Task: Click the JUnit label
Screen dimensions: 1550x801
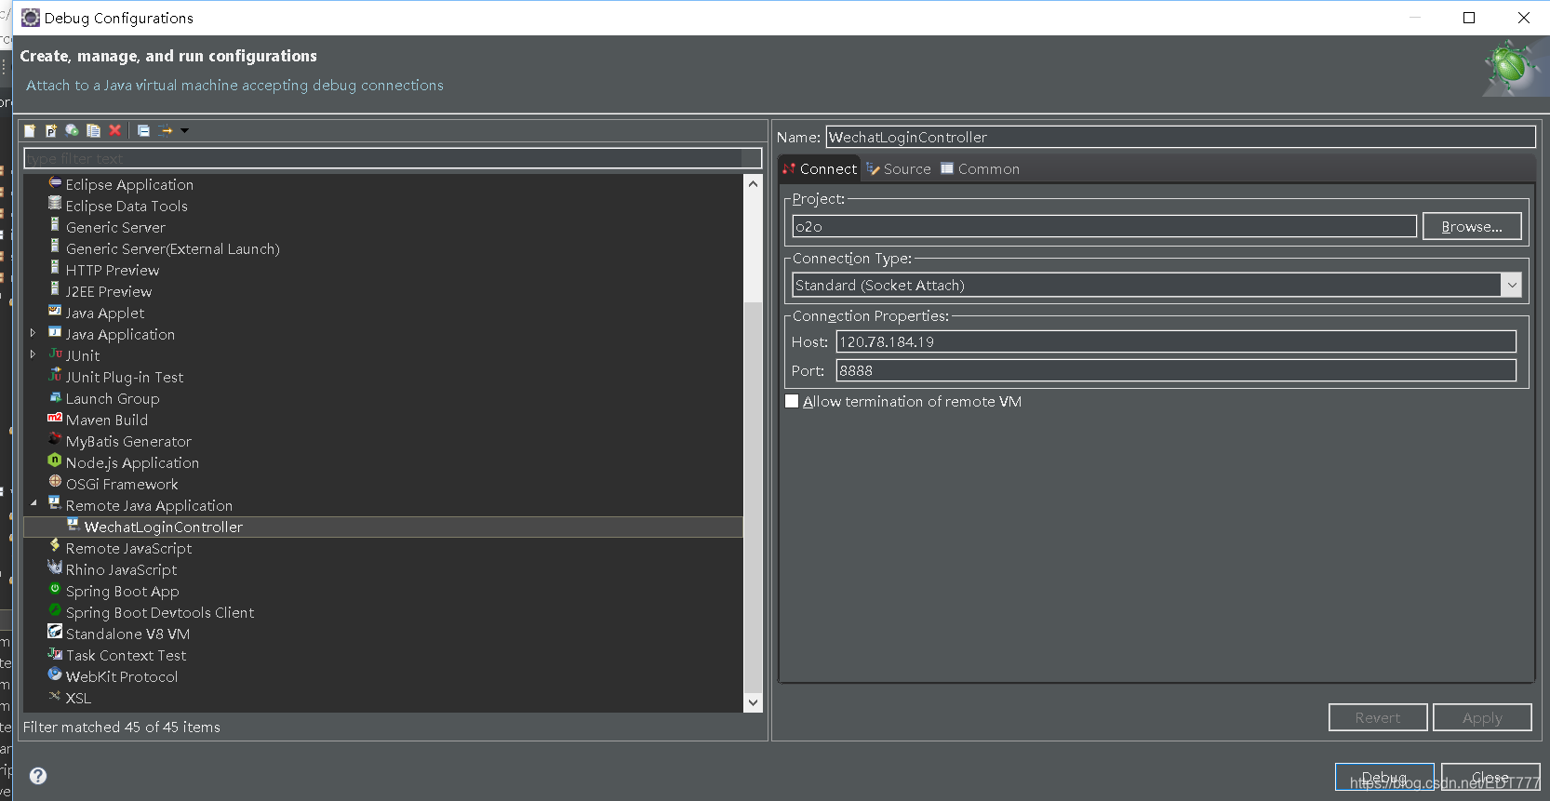Action: [x=83, y=355]
